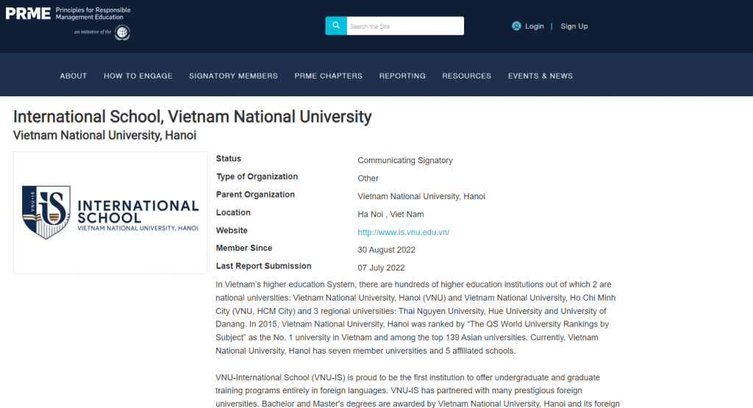Open the SIGNATORY MEMBERS menu
753x408 pixels.
[x=233, y=76]
